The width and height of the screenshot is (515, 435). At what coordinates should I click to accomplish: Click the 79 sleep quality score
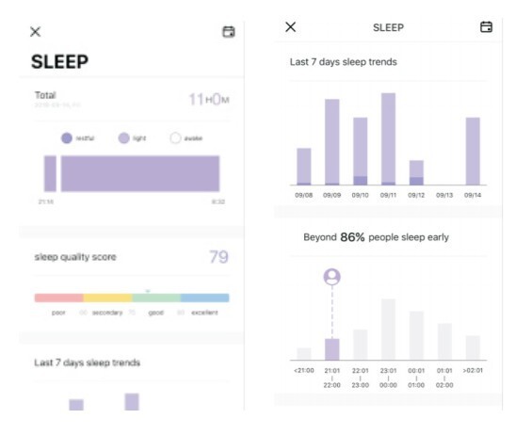[218, 257]
